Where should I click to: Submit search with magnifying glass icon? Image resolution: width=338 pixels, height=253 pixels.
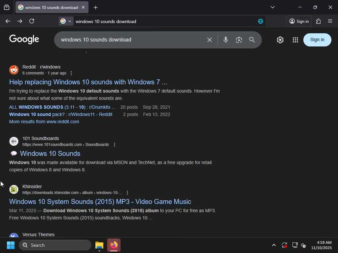[x=252, y=40]
